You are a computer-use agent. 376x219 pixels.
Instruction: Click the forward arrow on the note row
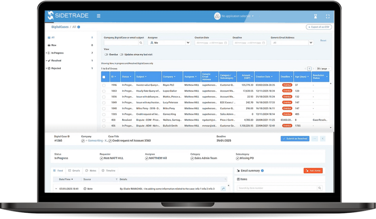click(x=223, y=189)
